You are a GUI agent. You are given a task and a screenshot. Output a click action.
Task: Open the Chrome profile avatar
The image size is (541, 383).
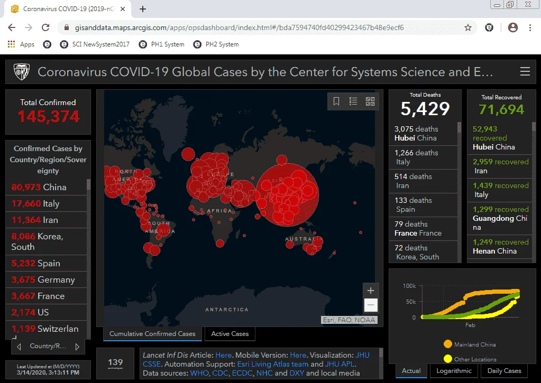coord(513,27)
